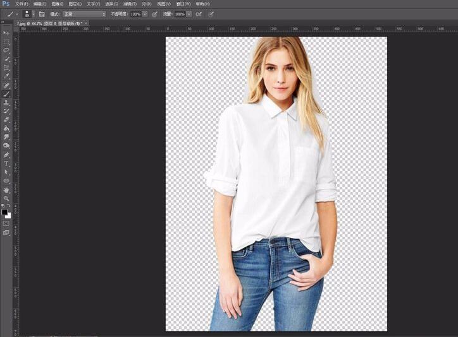The image size is (458, 337).
Task: Select the Paint Bucket tool
Action: [6, 129]
